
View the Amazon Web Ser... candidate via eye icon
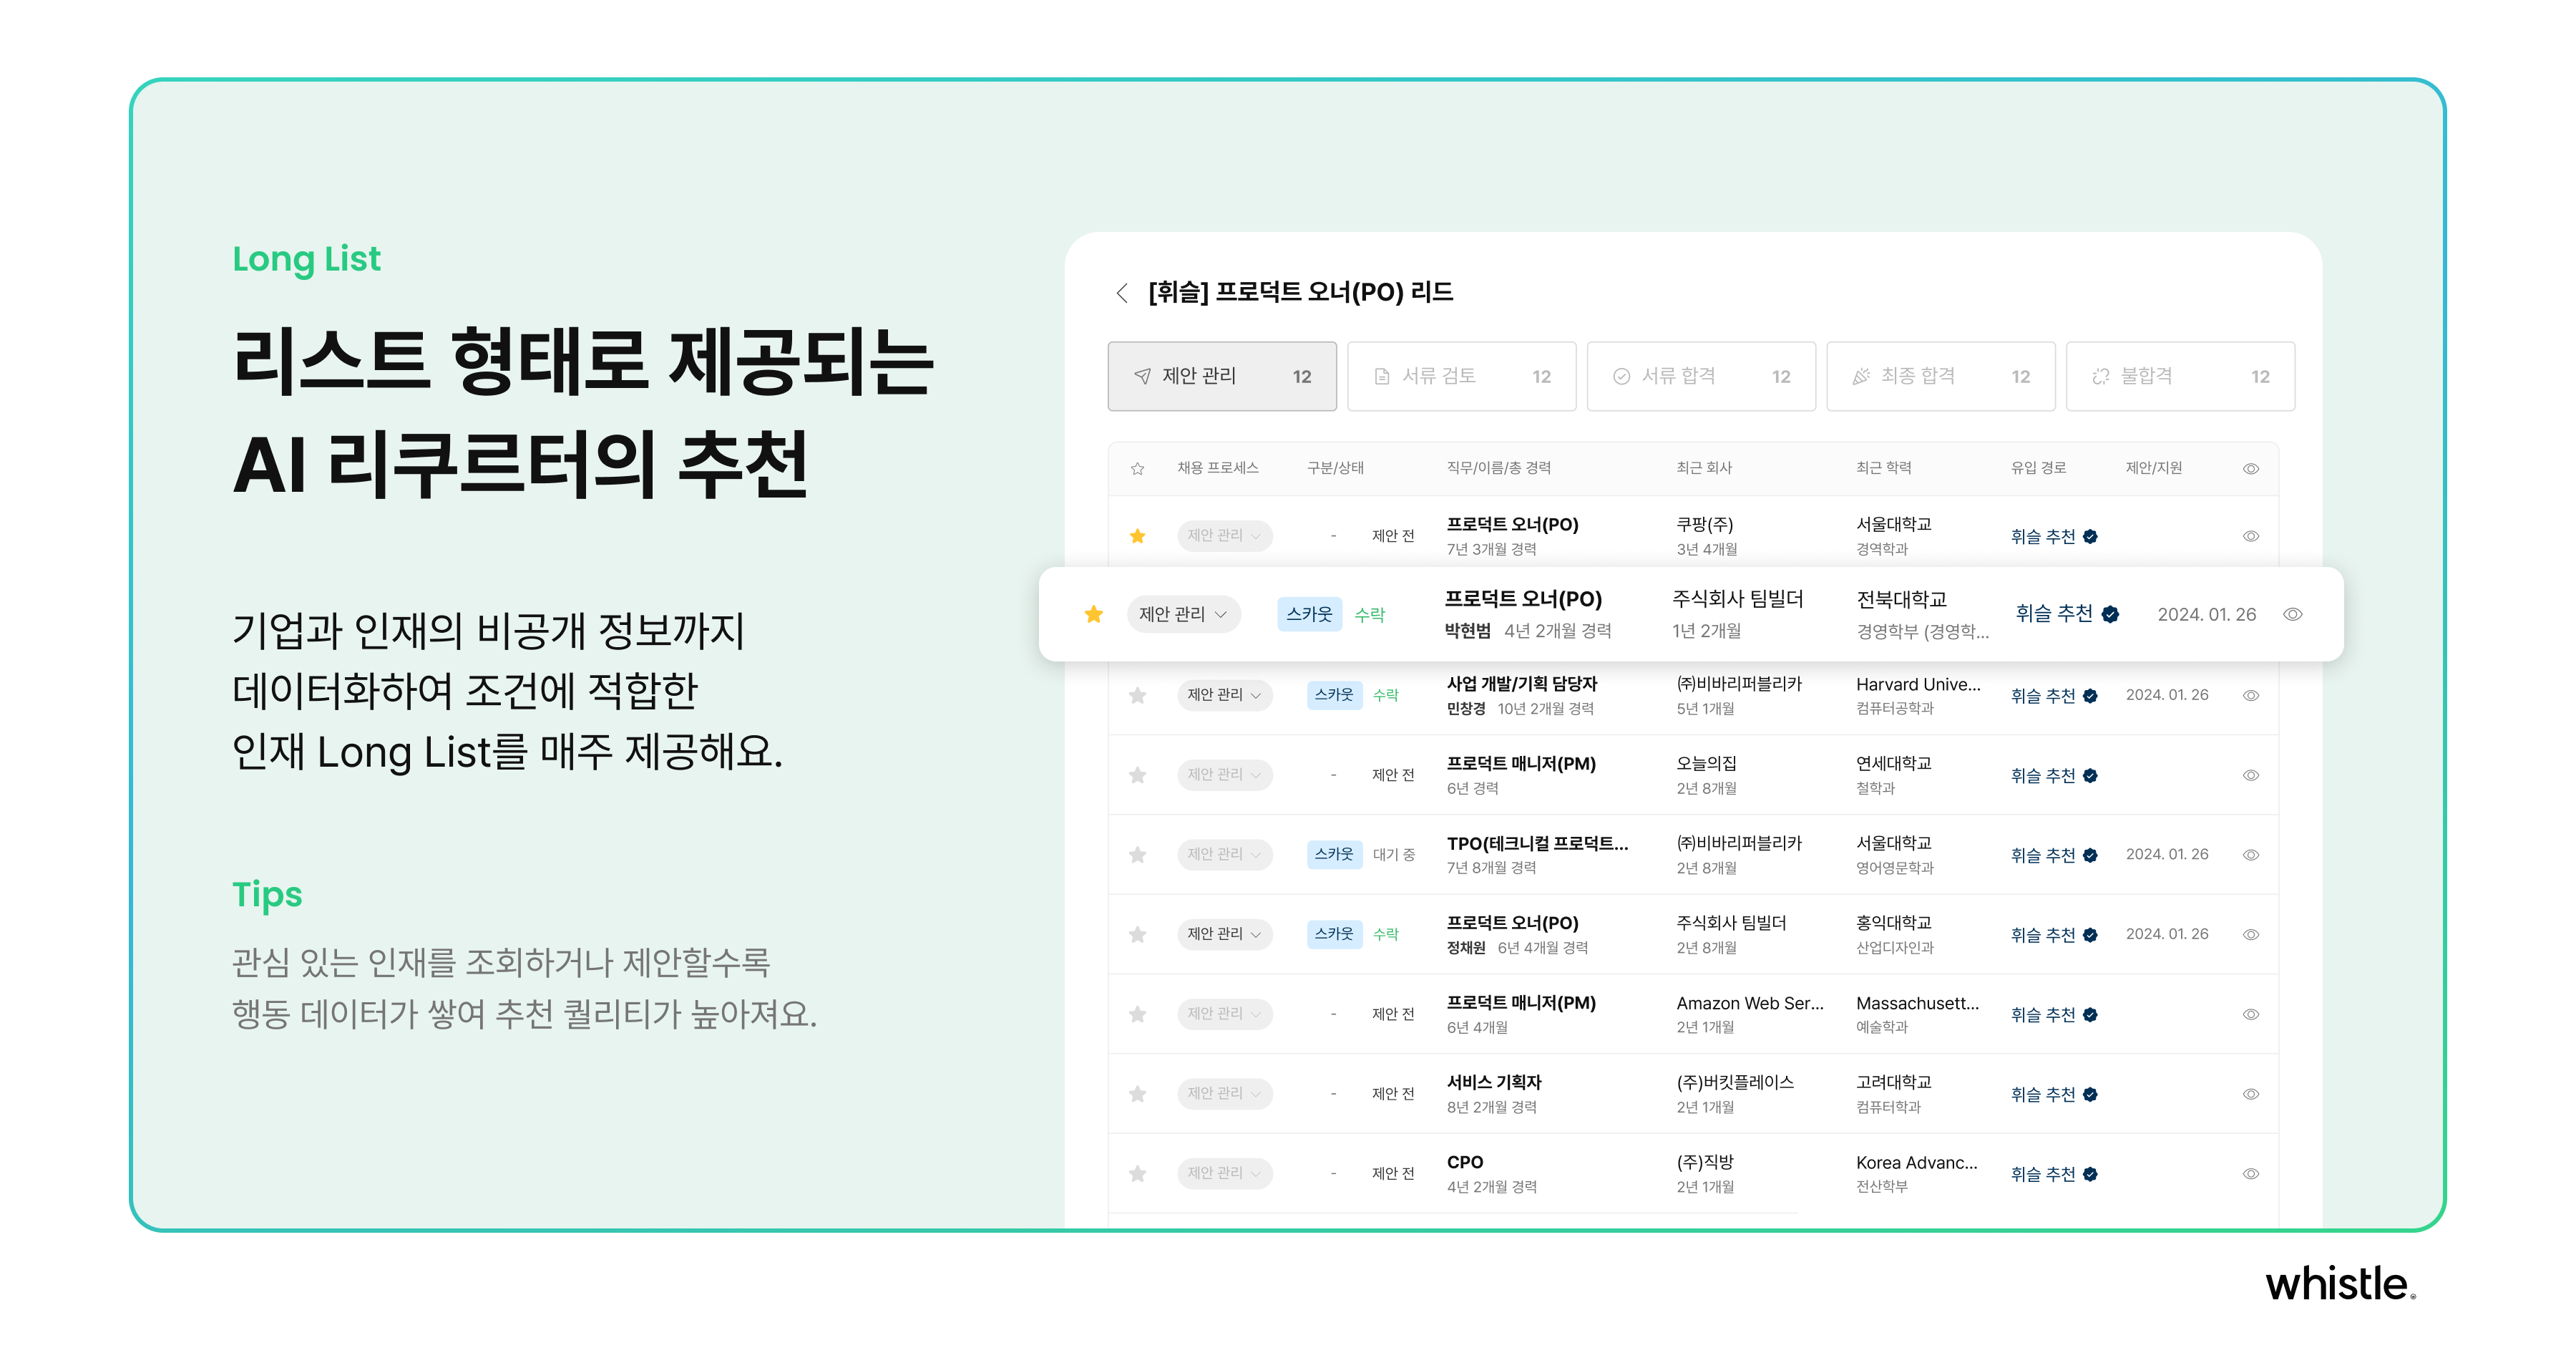pos(2250,1015)
